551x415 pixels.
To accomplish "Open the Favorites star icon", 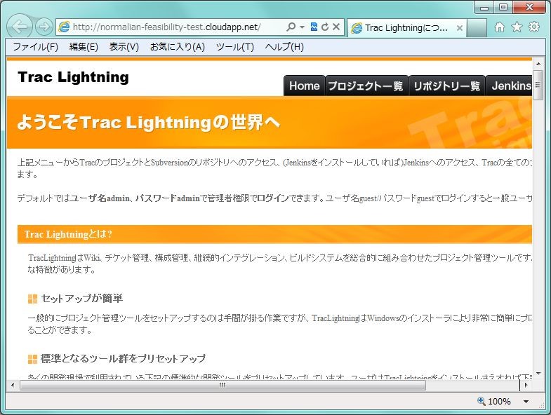I will pyautogui.click(x=517, y=27).
